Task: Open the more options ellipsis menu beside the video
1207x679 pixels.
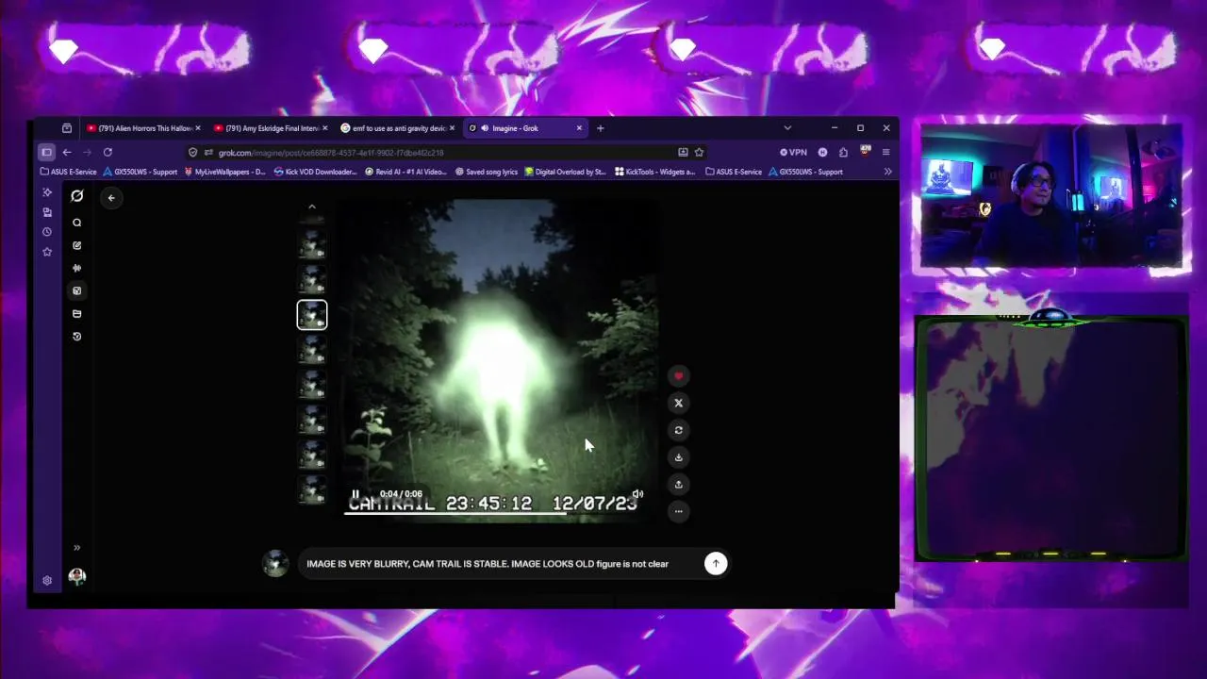Action: [x=678, y=511]
